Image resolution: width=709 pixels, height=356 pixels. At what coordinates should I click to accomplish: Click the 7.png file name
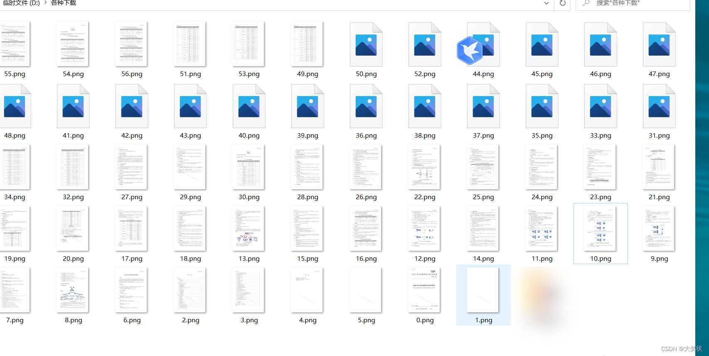point(15,320)
